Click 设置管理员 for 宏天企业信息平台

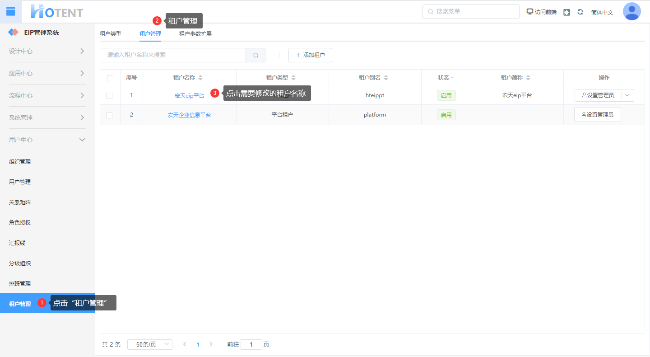coord(598,115)
